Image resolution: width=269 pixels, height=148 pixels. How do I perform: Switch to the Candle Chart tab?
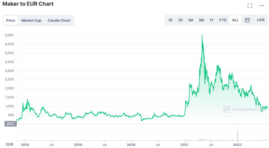click(59, 21)
